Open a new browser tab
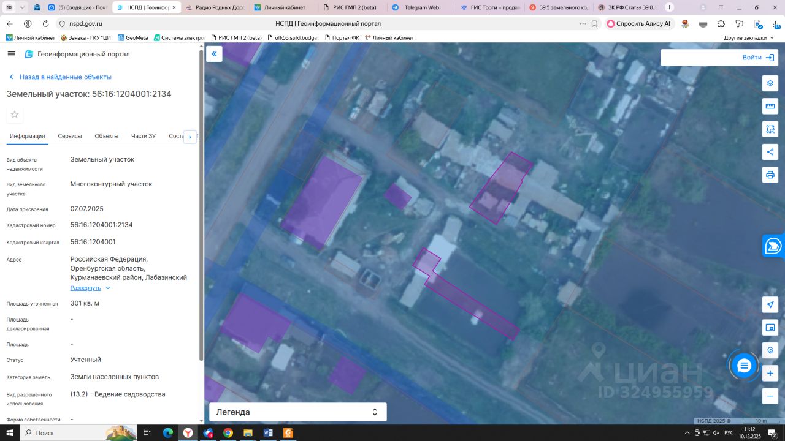Screen dimensions: 785x441 pos(669,7)
